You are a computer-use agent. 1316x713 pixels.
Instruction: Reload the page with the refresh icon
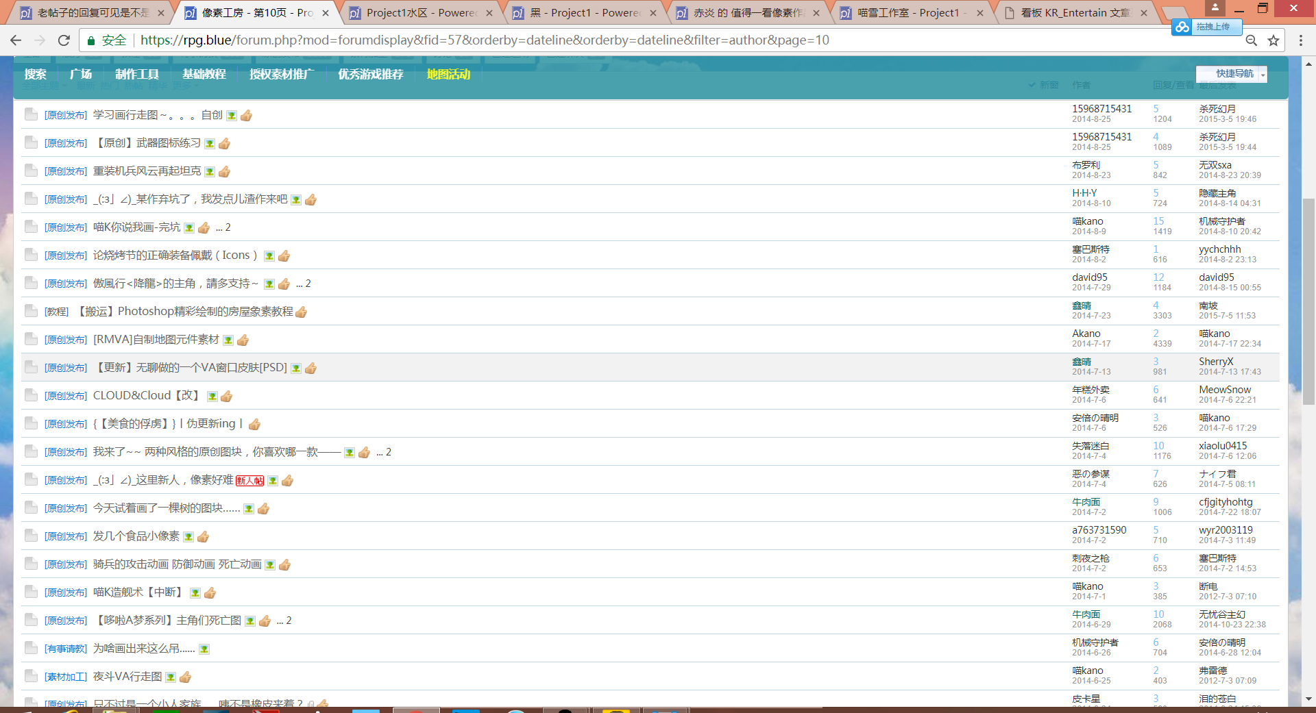[x=64, y=40]
